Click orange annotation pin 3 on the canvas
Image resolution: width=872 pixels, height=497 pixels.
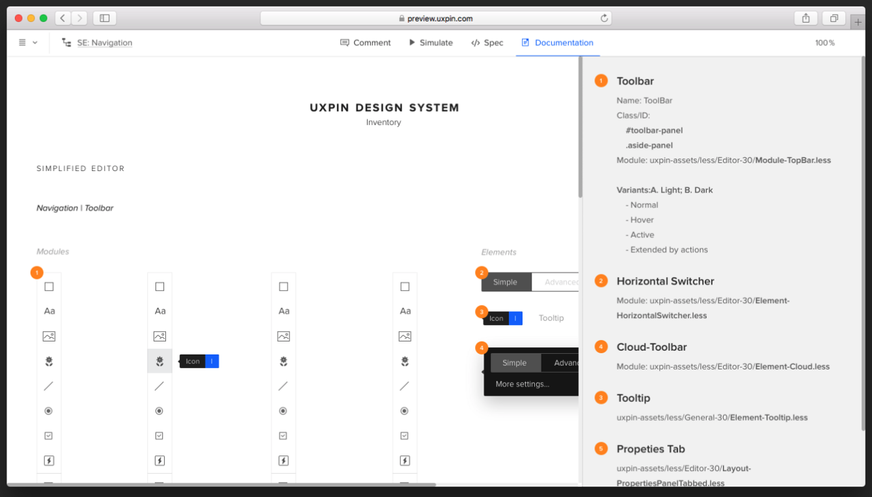482,312
